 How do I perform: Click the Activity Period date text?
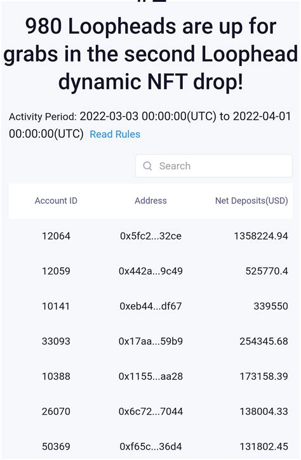150,125
